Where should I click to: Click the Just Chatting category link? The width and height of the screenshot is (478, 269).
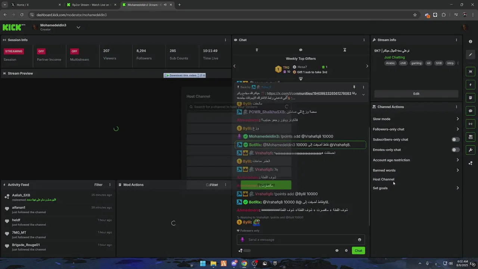click(394, 58)
